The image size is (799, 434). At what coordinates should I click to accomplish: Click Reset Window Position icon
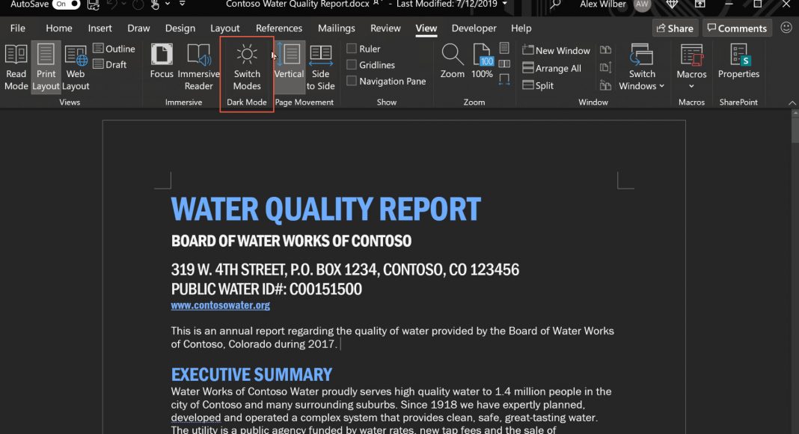point(605,85)
